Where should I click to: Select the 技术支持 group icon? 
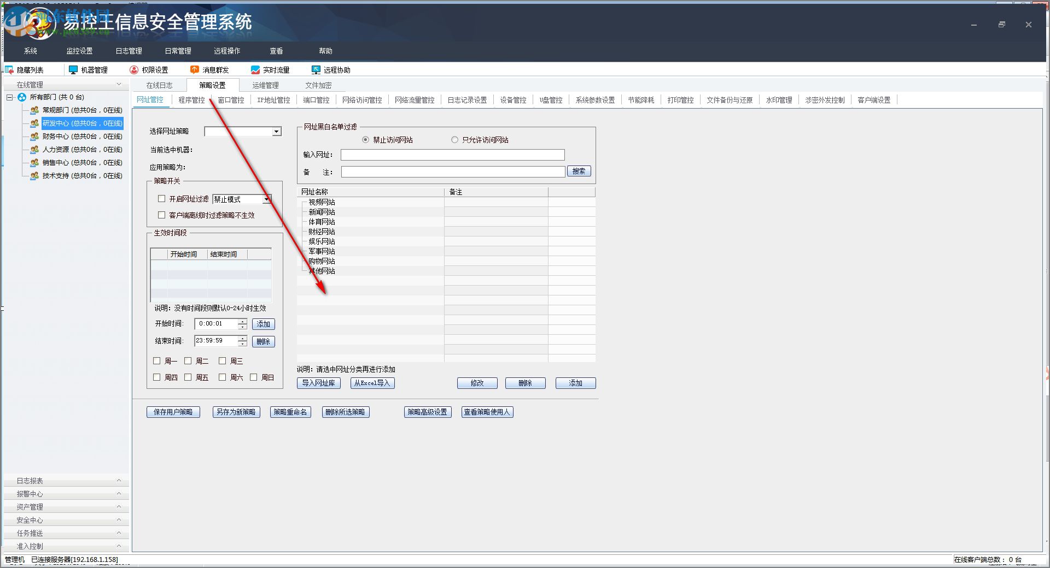coord(34,176)
